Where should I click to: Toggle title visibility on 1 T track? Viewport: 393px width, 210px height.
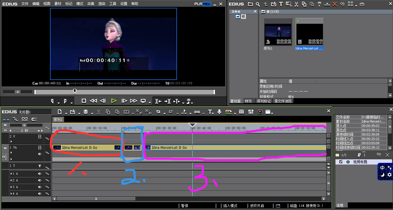coord(40,166)
